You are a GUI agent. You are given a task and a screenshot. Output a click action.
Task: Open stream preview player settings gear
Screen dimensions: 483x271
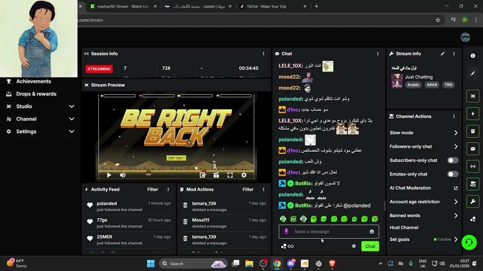pos(244,175)
